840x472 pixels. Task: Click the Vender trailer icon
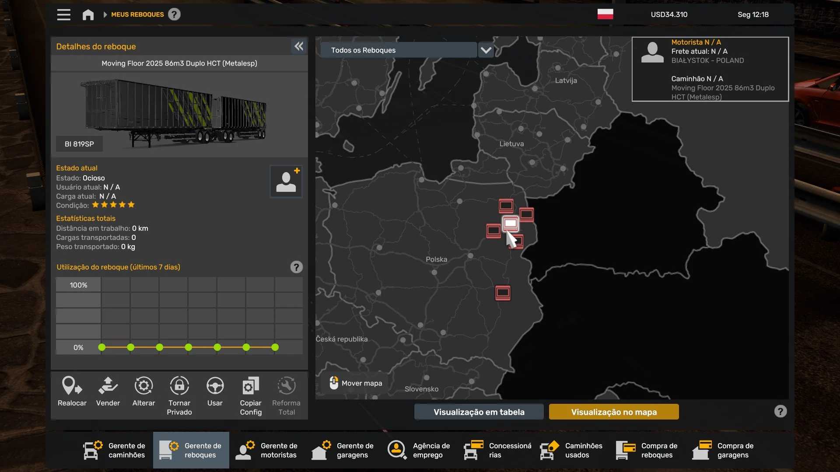[108, 386]
